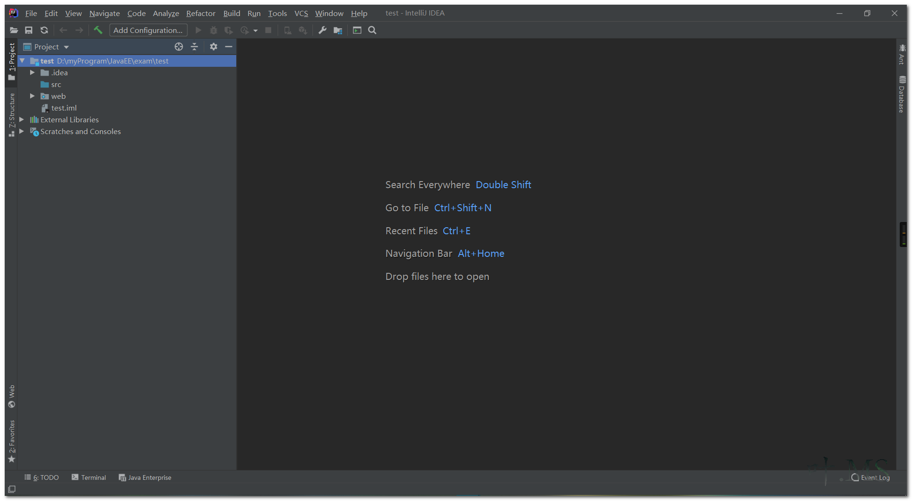Click the Search Everywhere magnifier icon
Screen dimensions: 912x501
(372, 30)
